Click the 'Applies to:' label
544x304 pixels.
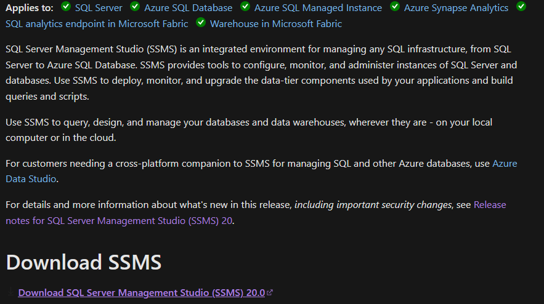[x=30, y=7]
